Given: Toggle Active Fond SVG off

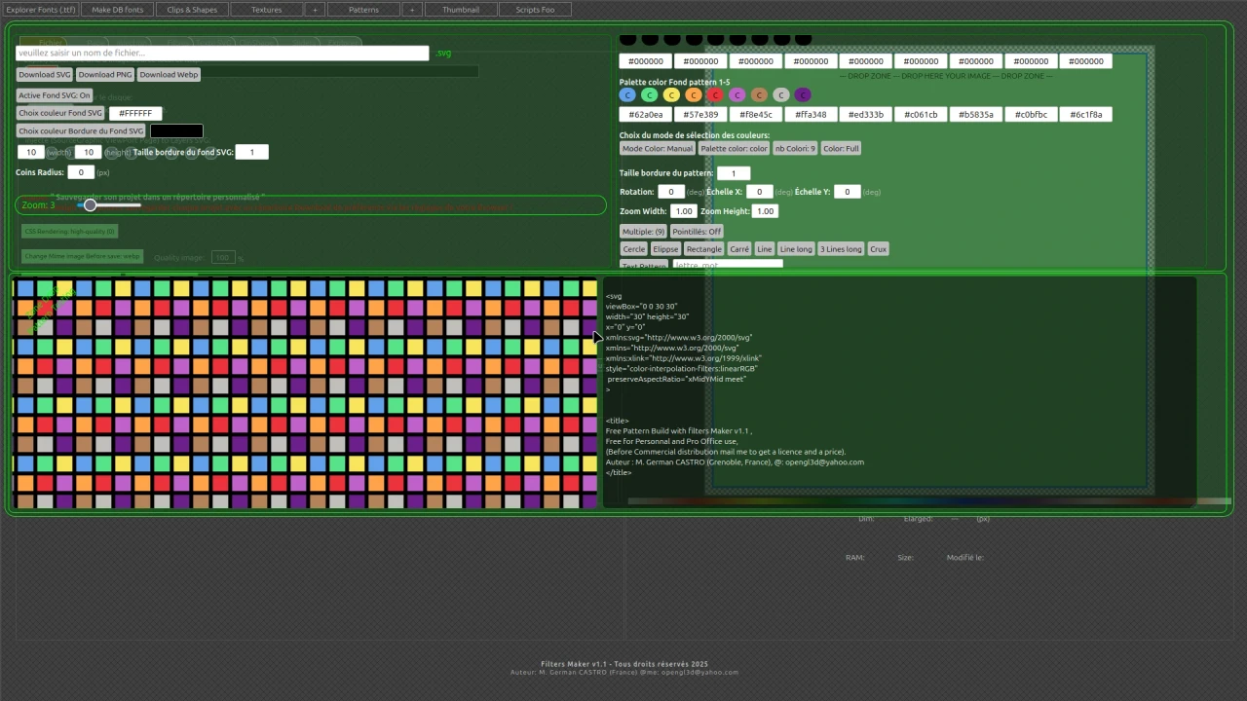Looking at the screenshot, I should [x=54, y=94].
